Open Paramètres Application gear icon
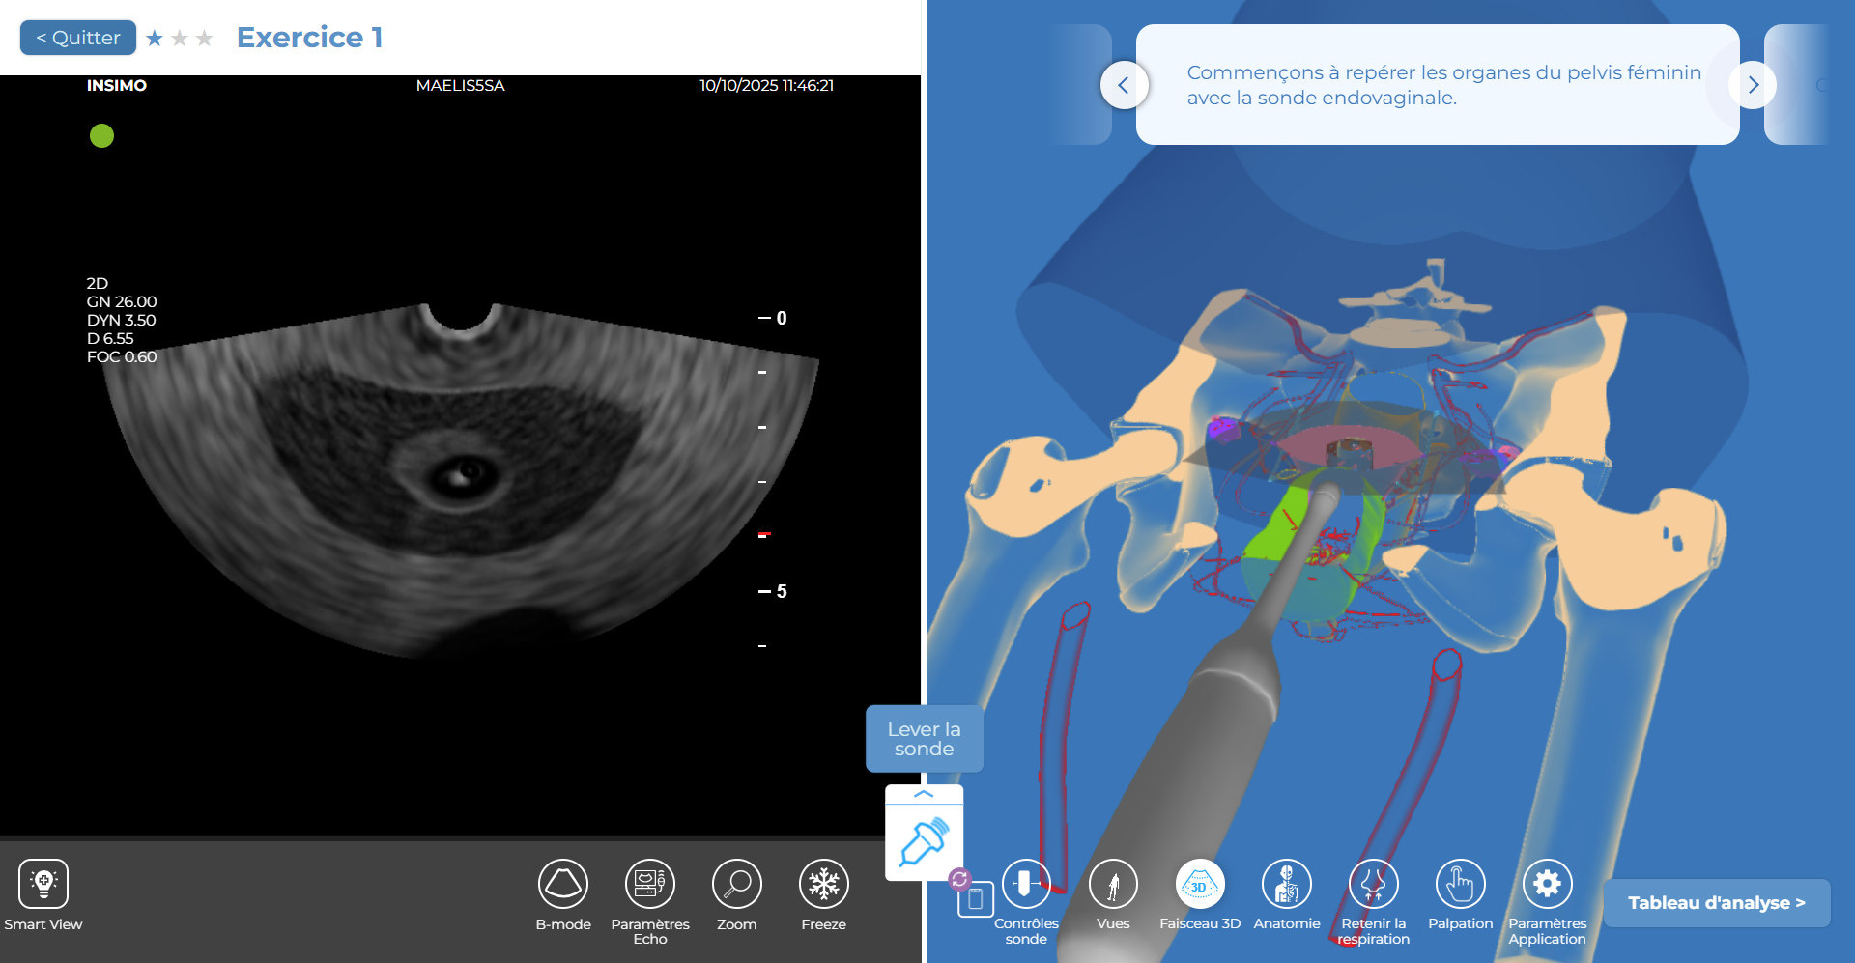This screenshot has width=1855, height=963. point(1548,884)
